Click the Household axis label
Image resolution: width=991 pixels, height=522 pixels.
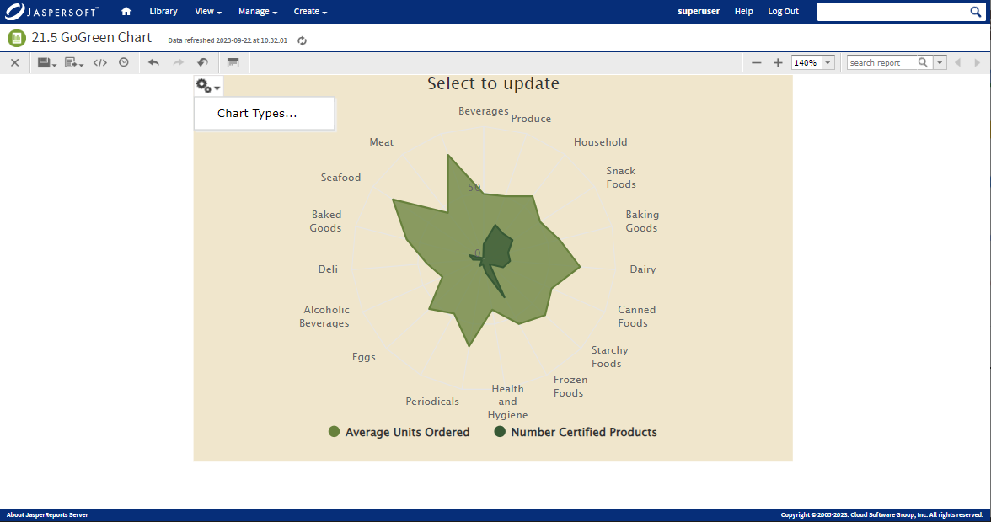pos(600,142)
